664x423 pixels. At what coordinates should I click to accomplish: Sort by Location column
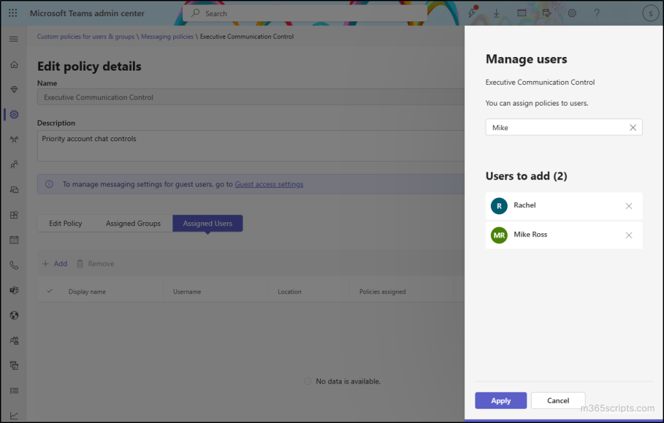point(290,292)
